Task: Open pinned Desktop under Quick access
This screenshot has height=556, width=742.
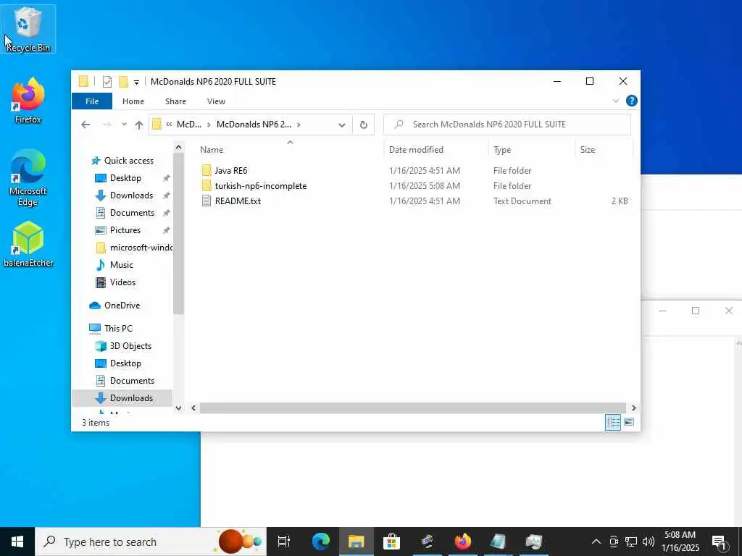Action: point(125,178)
